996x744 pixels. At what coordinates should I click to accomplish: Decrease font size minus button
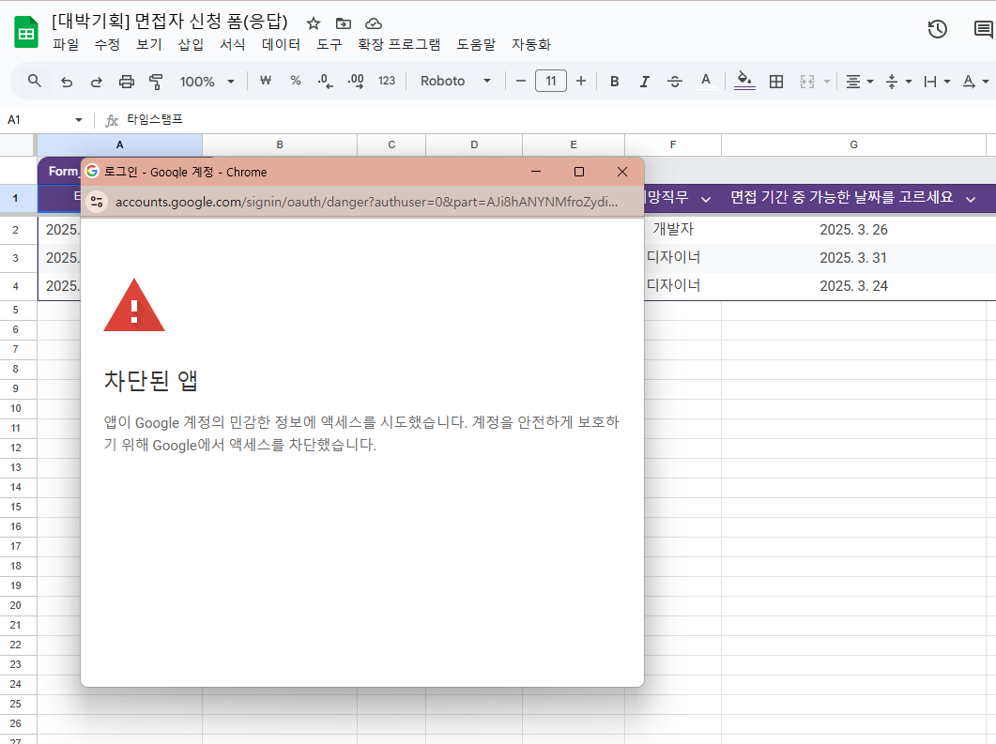coord(521,81)
